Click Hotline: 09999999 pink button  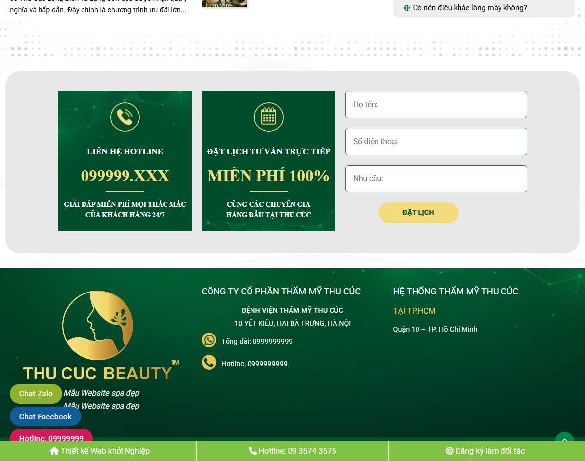coord(51,438)
